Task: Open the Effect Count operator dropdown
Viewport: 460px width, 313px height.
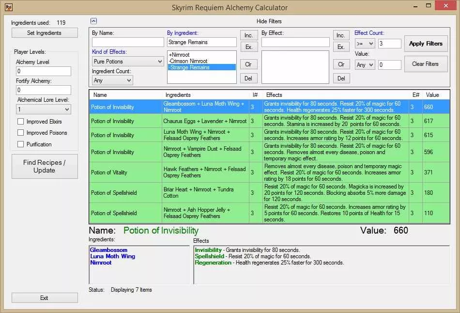Action: pyautogui.click(x=365, y=44)
